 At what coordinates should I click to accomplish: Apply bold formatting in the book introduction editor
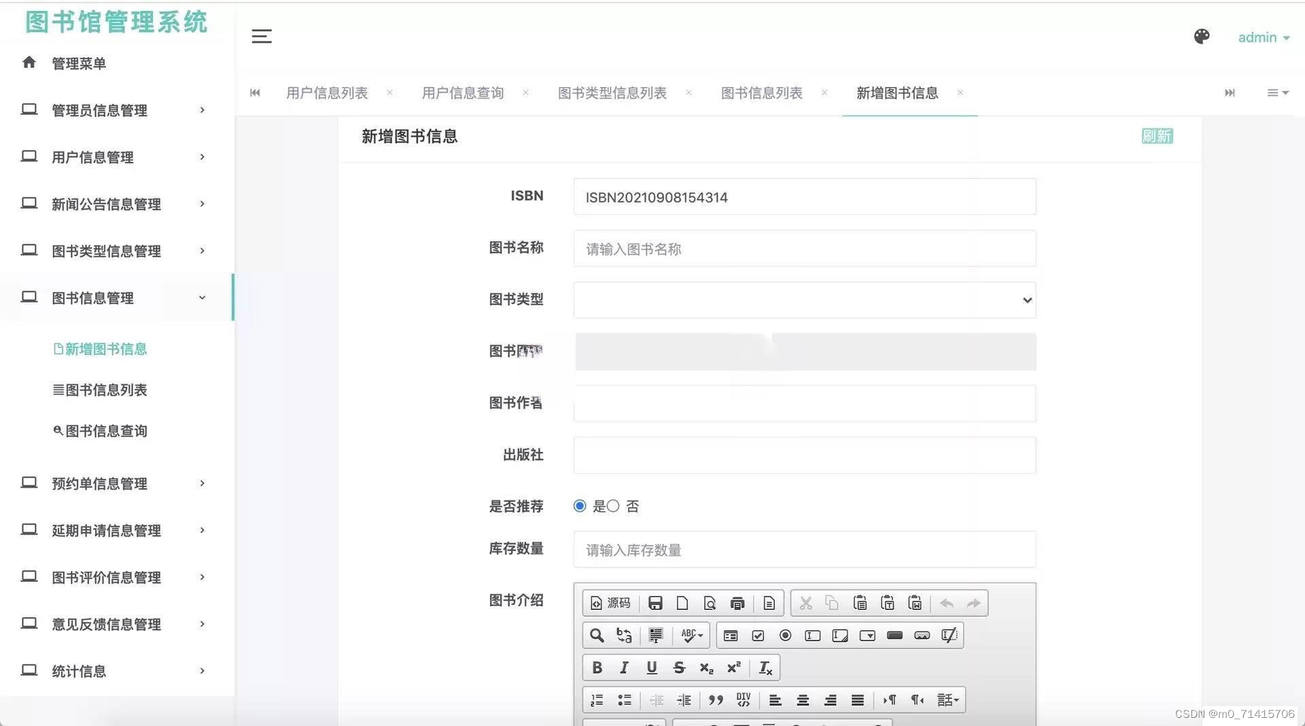coord(597,667)
